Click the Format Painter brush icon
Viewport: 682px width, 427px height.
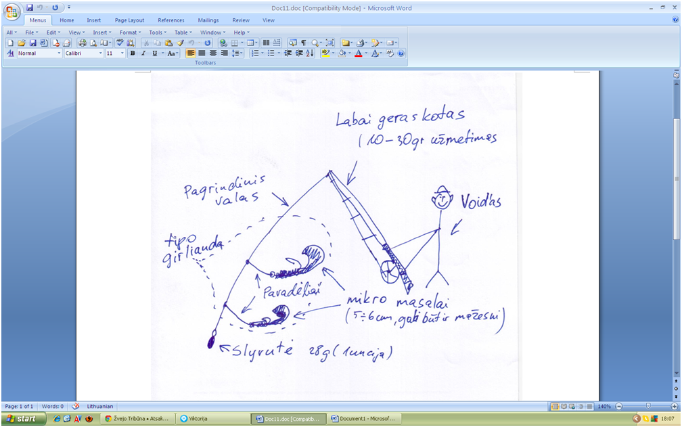180,43
